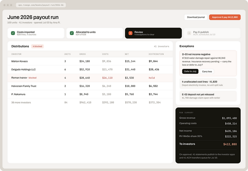
Task: Click the hold status for Roman Ivanov
Action: point(152,78)
